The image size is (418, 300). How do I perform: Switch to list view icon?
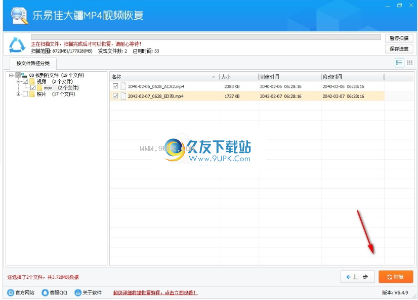click(x=399, y=63)
